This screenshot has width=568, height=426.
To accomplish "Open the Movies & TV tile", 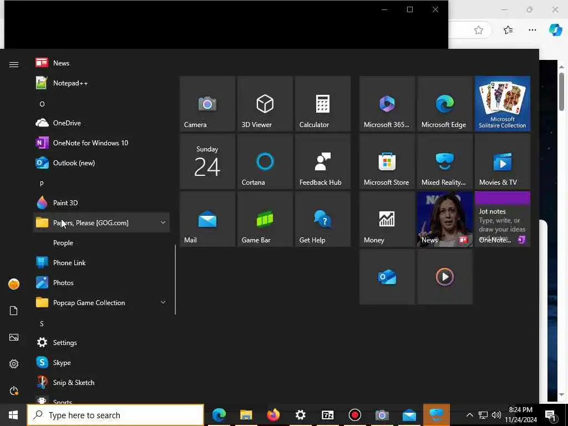I will (503, 161).
